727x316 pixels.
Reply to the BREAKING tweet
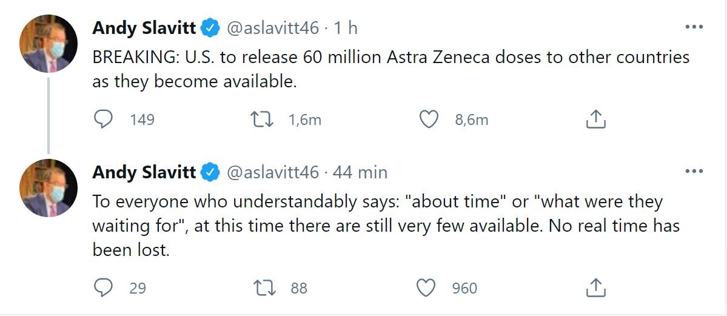(x=104, y=119)
